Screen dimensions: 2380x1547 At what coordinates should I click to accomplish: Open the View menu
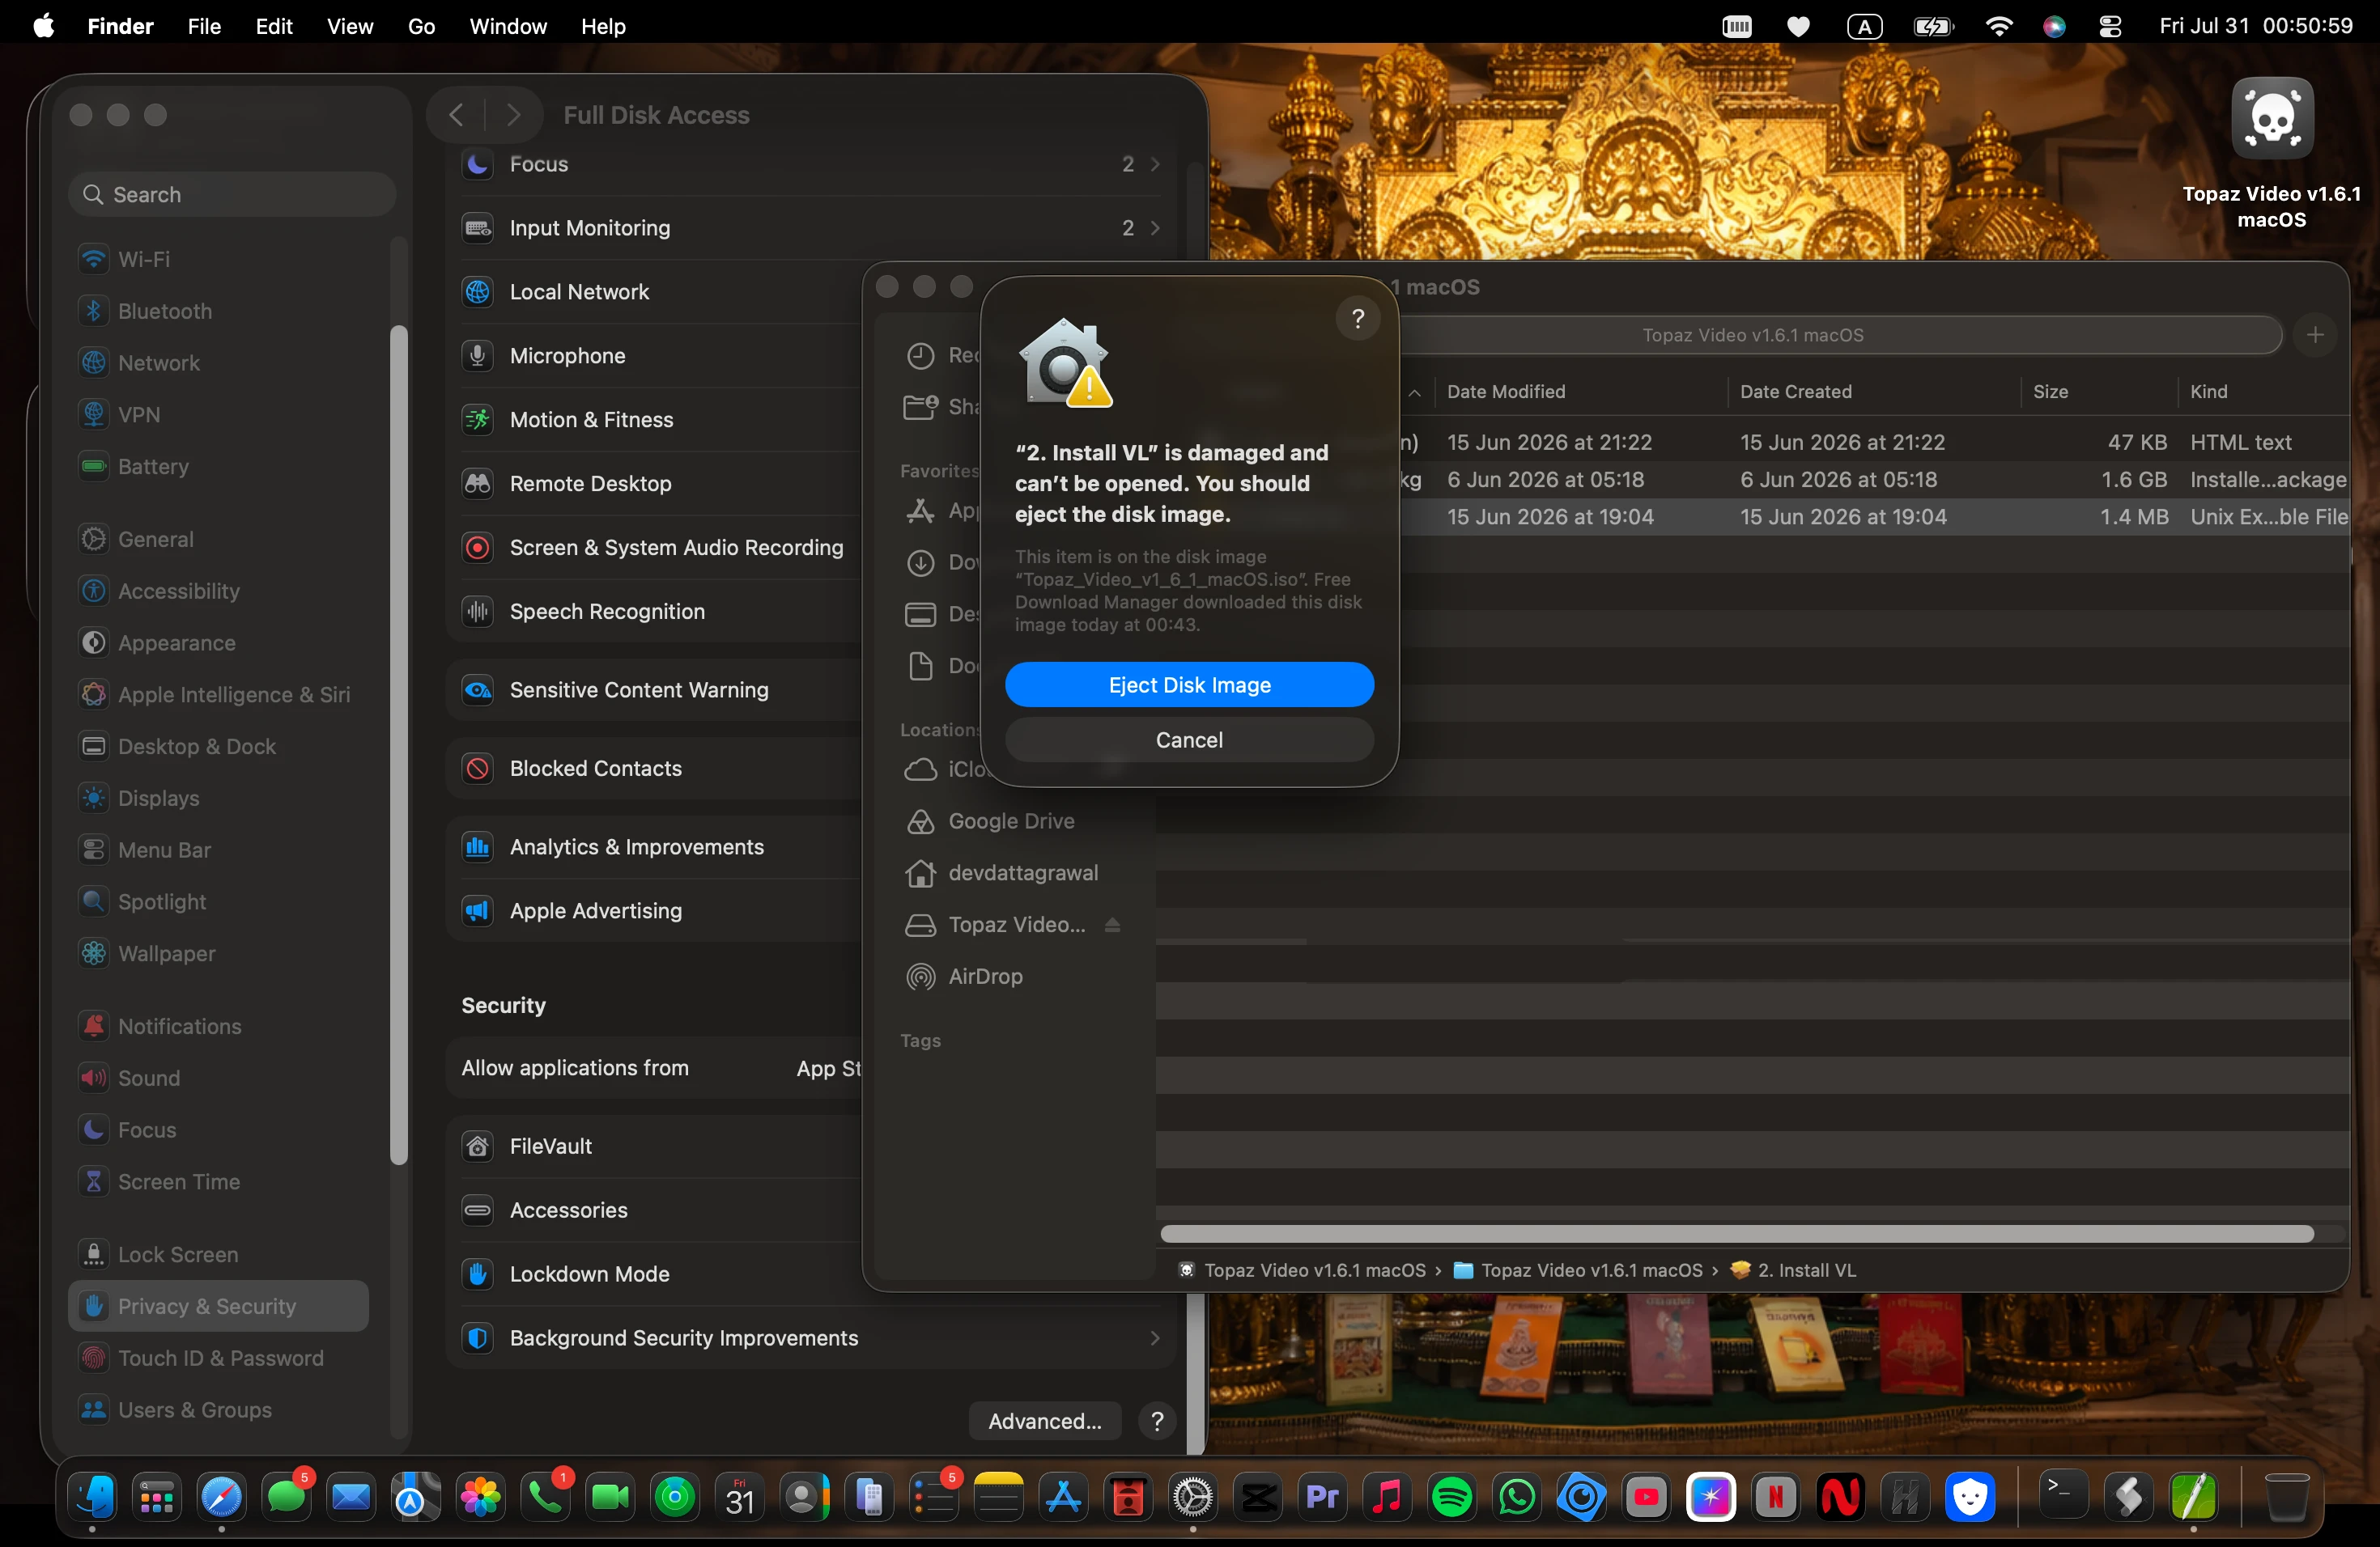pyautogui.click(x=349, y=26)
